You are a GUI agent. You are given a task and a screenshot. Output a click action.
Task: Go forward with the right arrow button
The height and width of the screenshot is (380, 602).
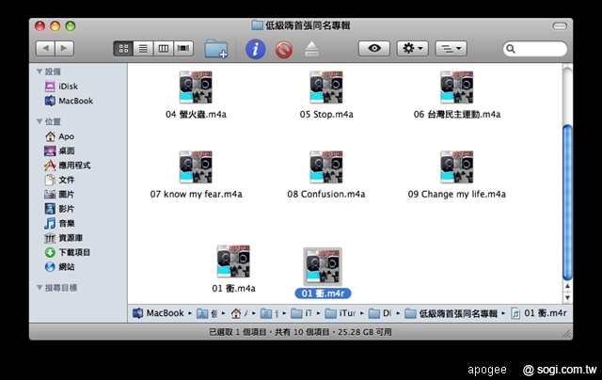(65, 48)
